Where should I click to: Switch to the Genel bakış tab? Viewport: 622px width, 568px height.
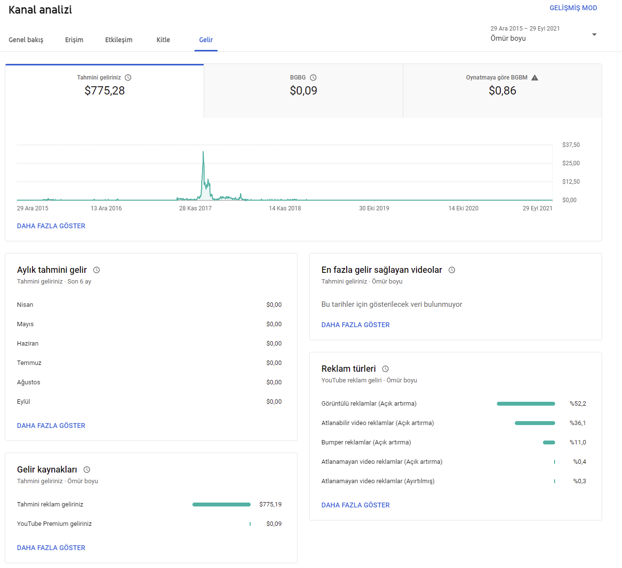(26, 40)
